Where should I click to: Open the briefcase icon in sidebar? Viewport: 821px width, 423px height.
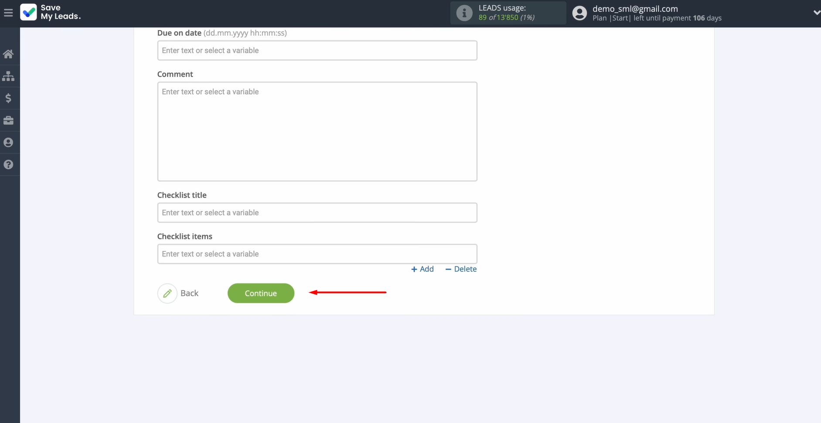[x=8, y=120]
